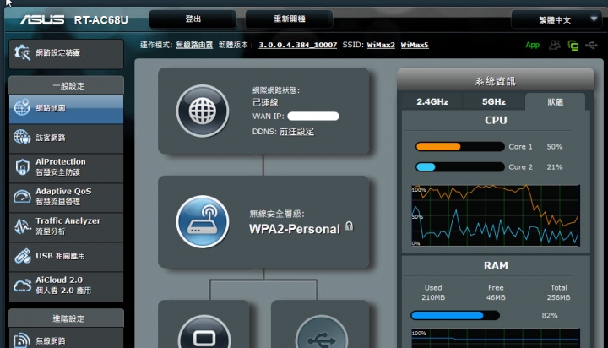Select Traffic Analyzer 流量分析 menu item
608x348 pixels.
(67, 226)
